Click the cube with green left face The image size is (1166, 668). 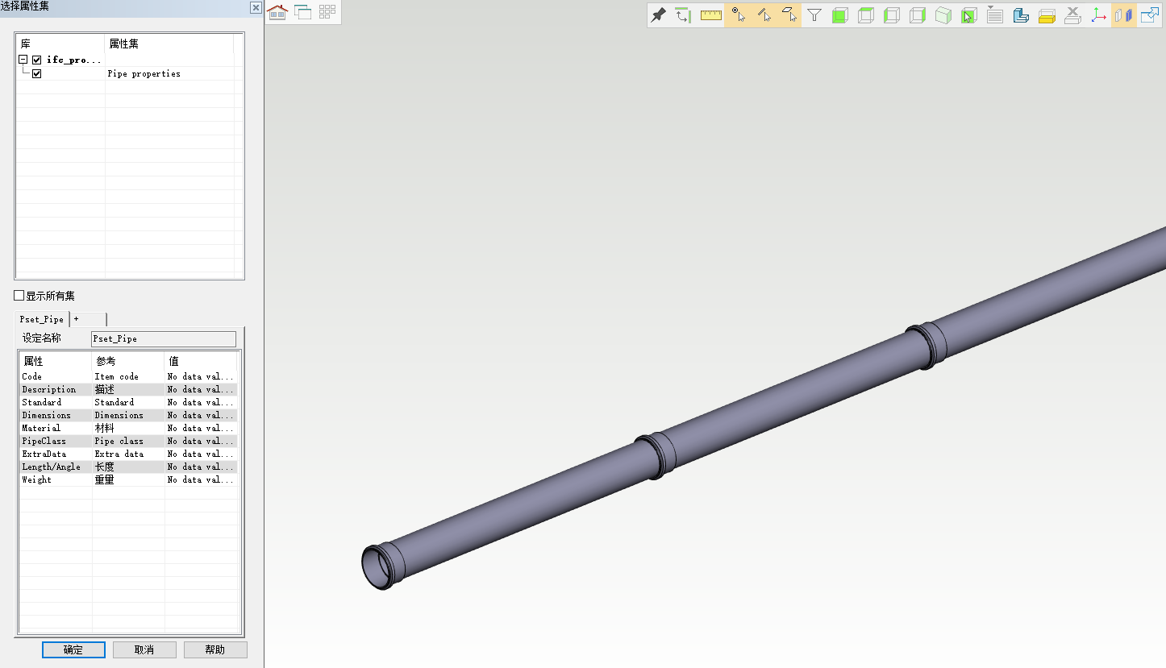pos(892,15)
